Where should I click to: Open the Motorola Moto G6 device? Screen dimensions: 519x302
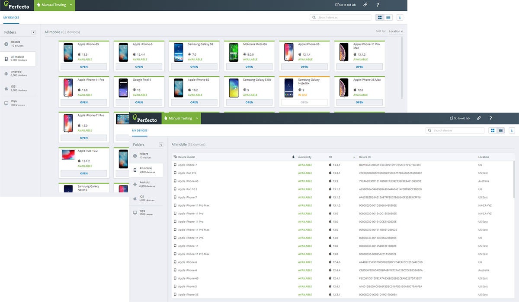(x=249, y=67)
